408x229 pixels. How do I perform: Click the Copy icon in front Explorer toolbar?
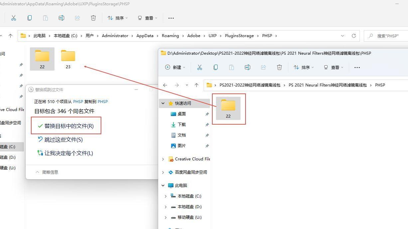(x=216, y=67)
